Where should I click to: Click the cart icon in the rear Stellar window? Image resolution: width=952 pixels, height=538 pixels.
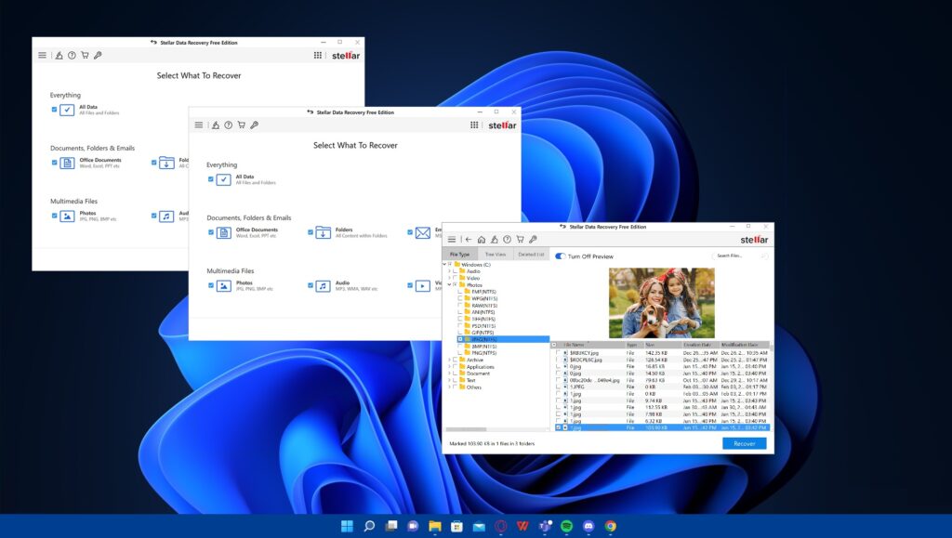point(85,55)
